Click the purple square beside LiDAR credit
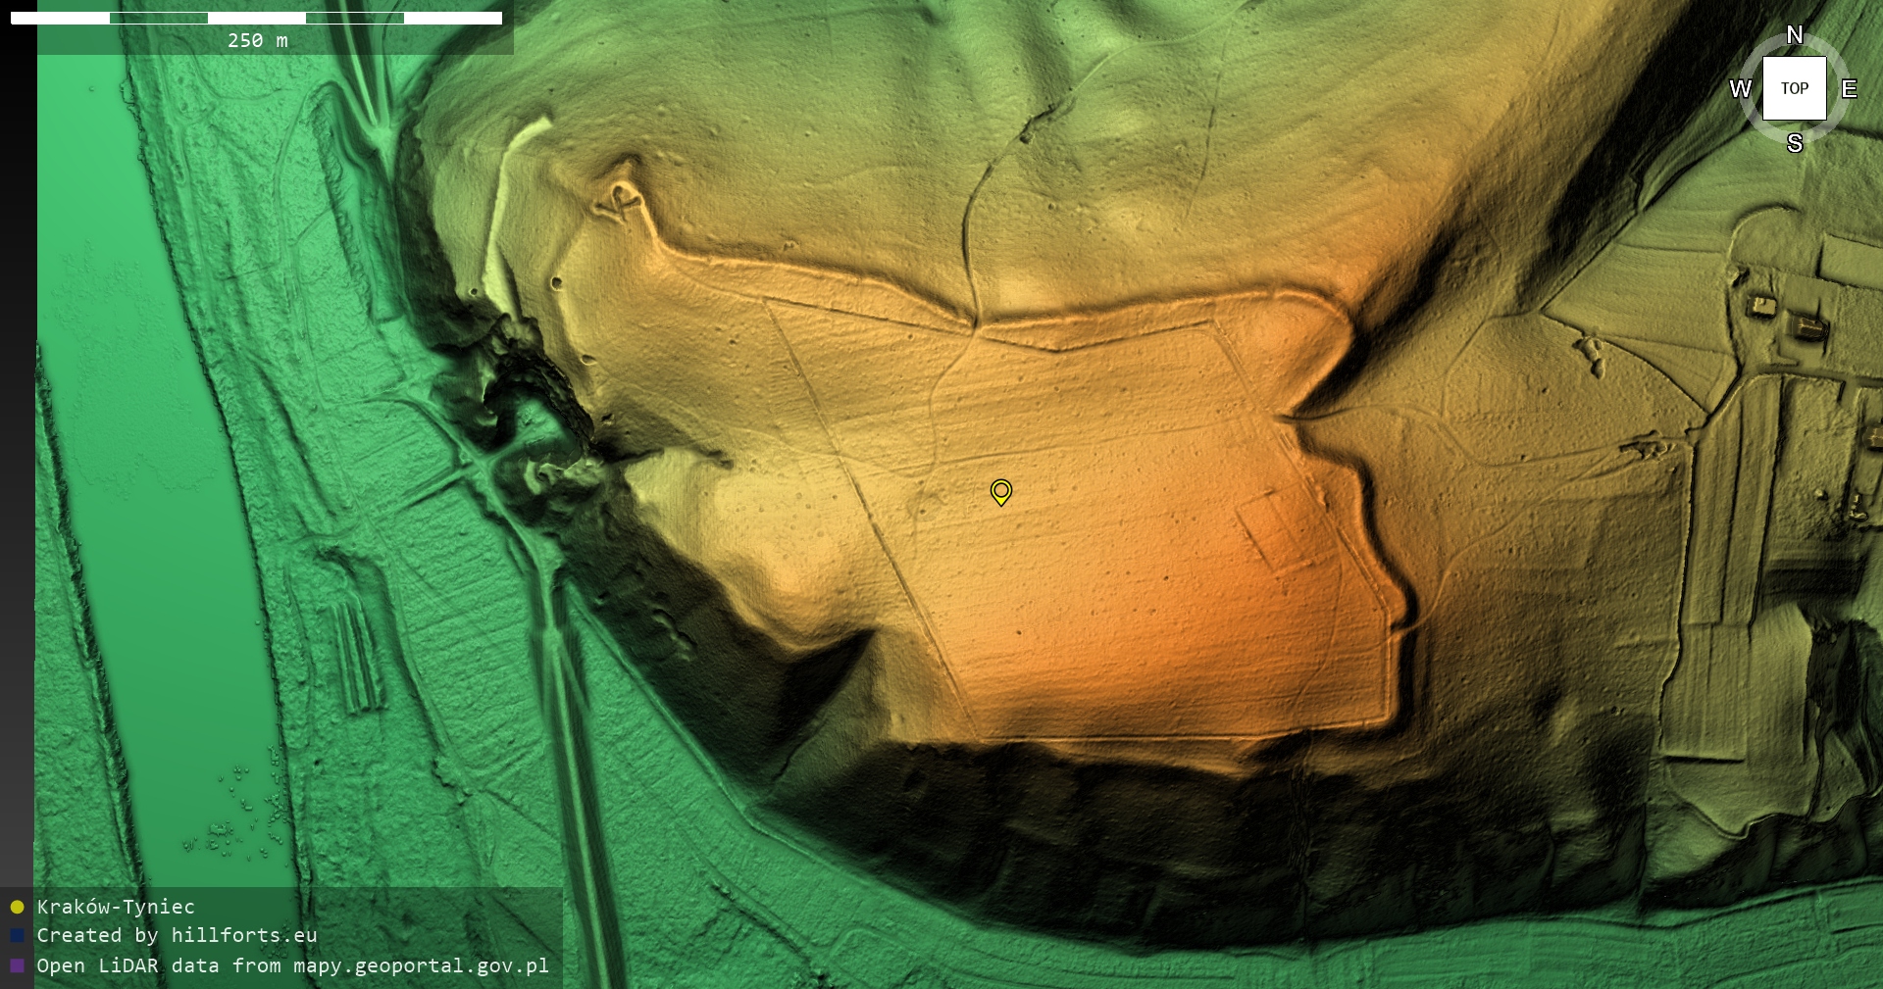The height and width of the screenshot is (989, 1883). pyautogui.click(x=17, y=965)
